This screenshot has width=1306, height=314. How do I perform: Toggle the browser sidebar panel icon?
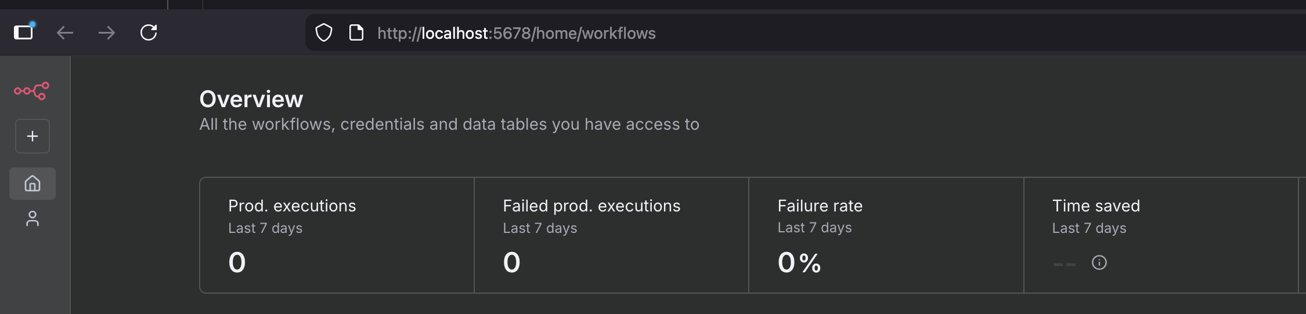[x=24, y=32]
